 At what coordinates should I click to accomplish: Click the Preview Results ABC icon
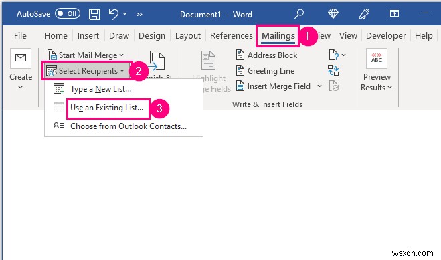(x=376, y=58)
